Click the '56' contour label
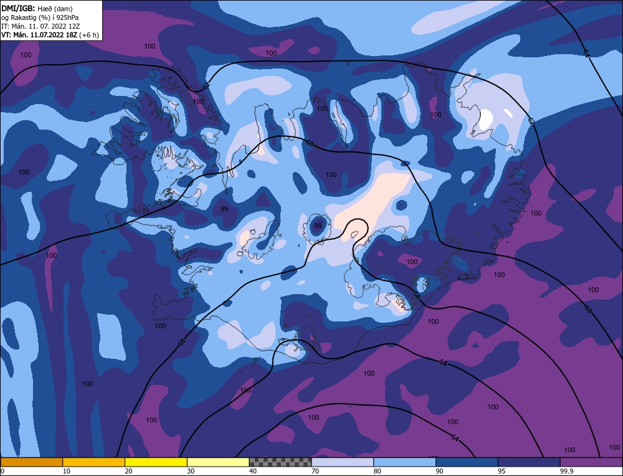 tap(444, 363)
